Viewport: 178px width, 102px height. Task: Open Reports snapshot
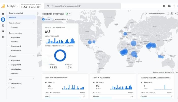click(x=16, y=13)
